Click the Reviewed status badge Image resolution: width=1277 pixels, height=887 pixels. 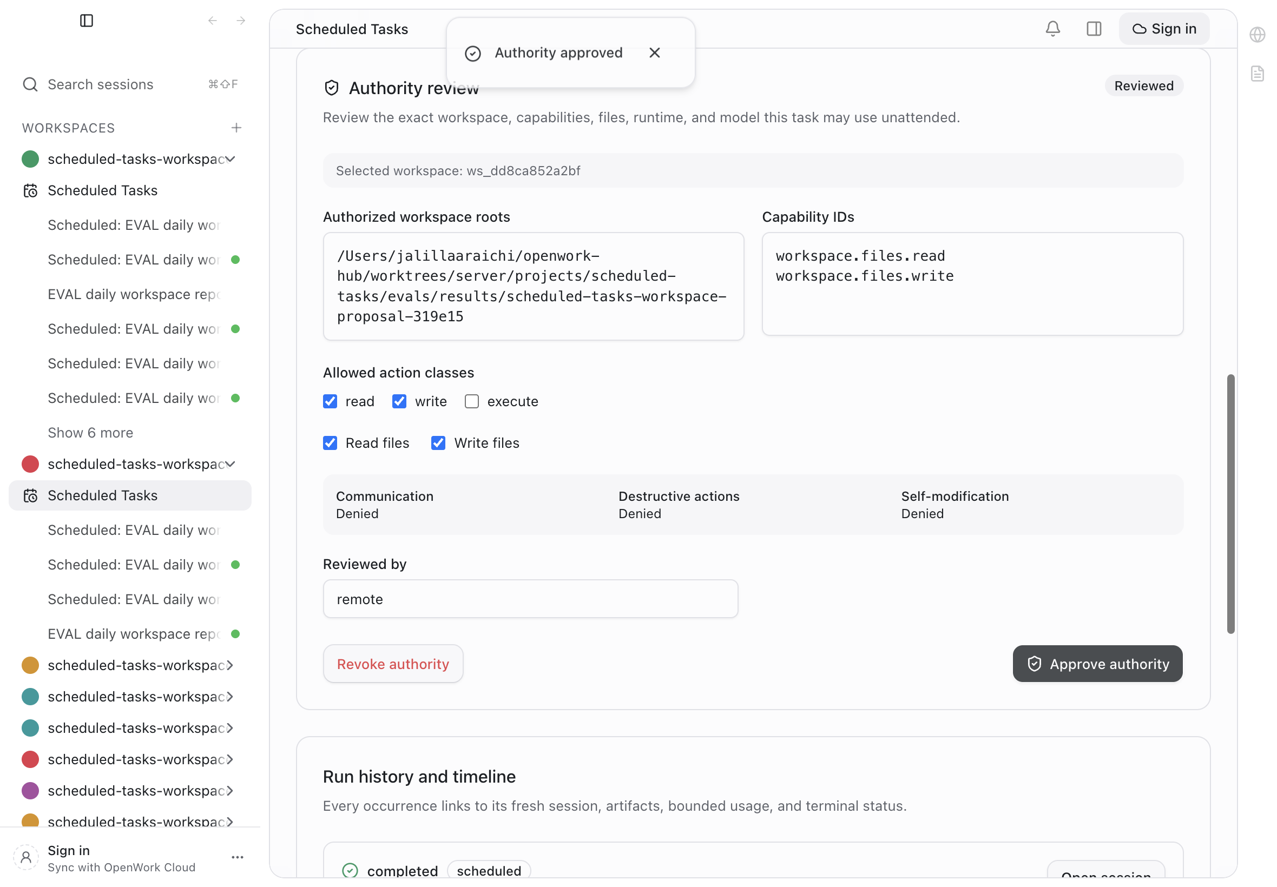pos(1143,85)
